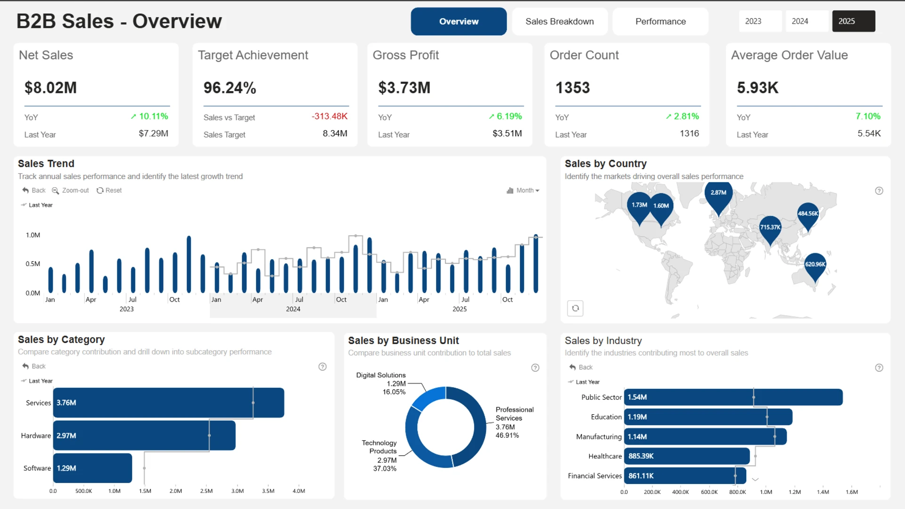
Task: Open help icon on Sales by Category
Action: pos(322,367)
